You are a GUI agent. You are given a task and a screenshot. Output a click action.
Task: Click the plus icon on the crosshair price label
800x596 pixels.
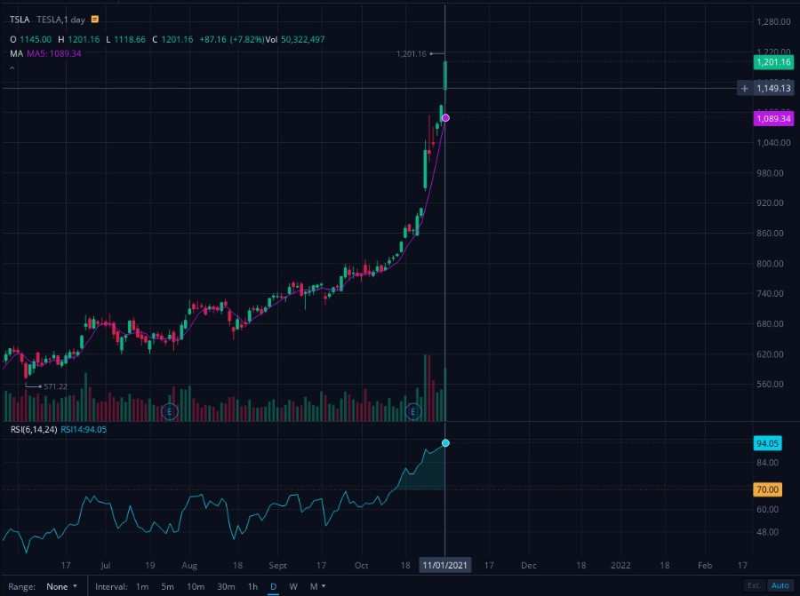coord(744,88)
